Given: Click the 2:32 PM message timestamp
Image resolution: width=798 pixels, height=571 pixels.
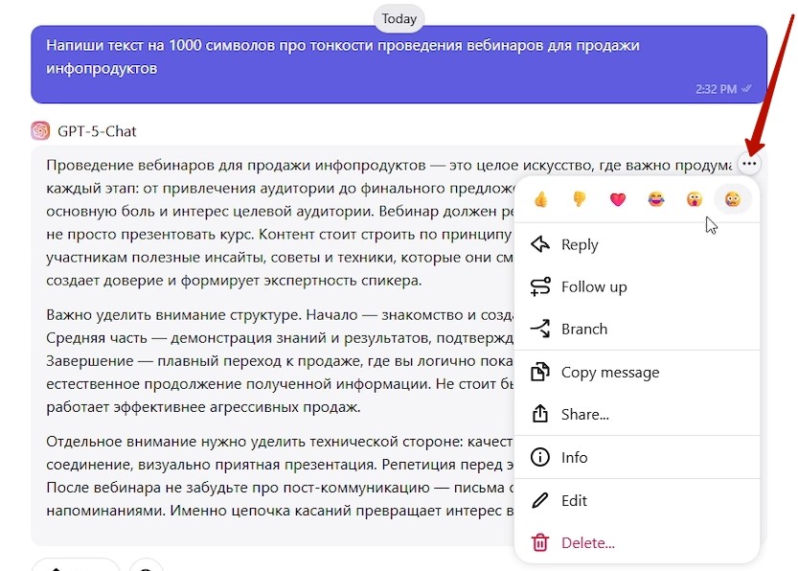Looking at the screenshot, I should click(x=716, y=88).
